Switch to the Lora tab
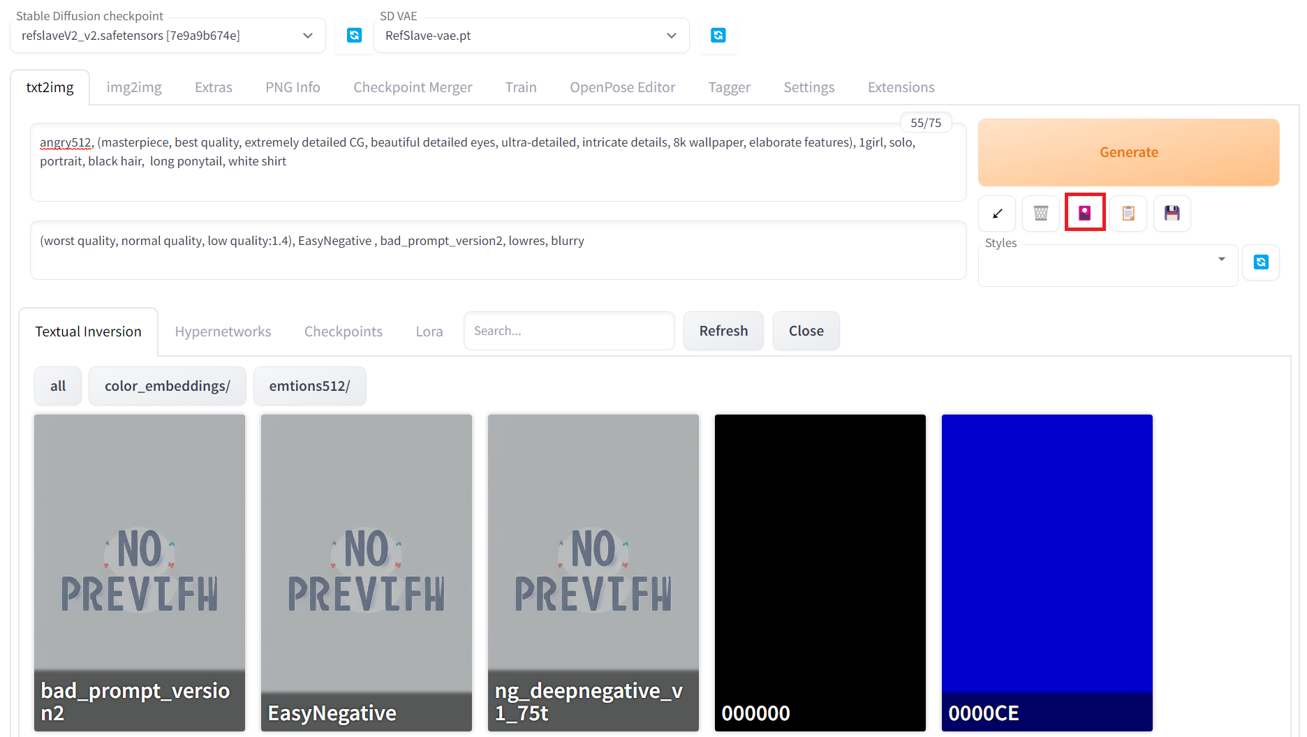This screenshot has height=737, width=1307. point(429,332)
